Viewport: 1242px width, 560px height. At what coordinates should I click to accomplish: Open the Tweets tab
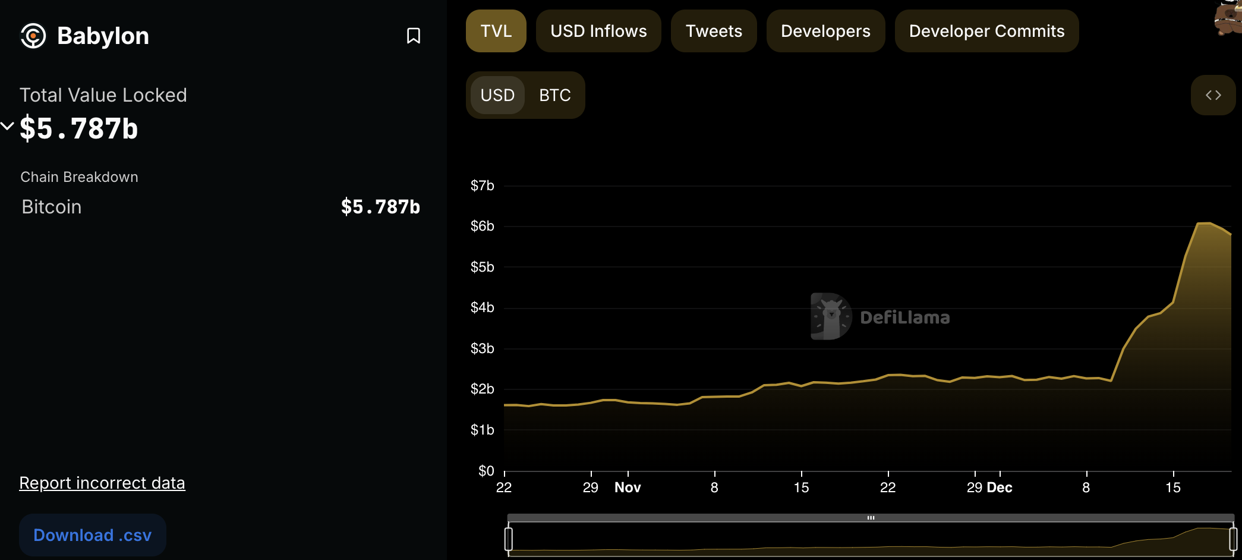[713, 31]
